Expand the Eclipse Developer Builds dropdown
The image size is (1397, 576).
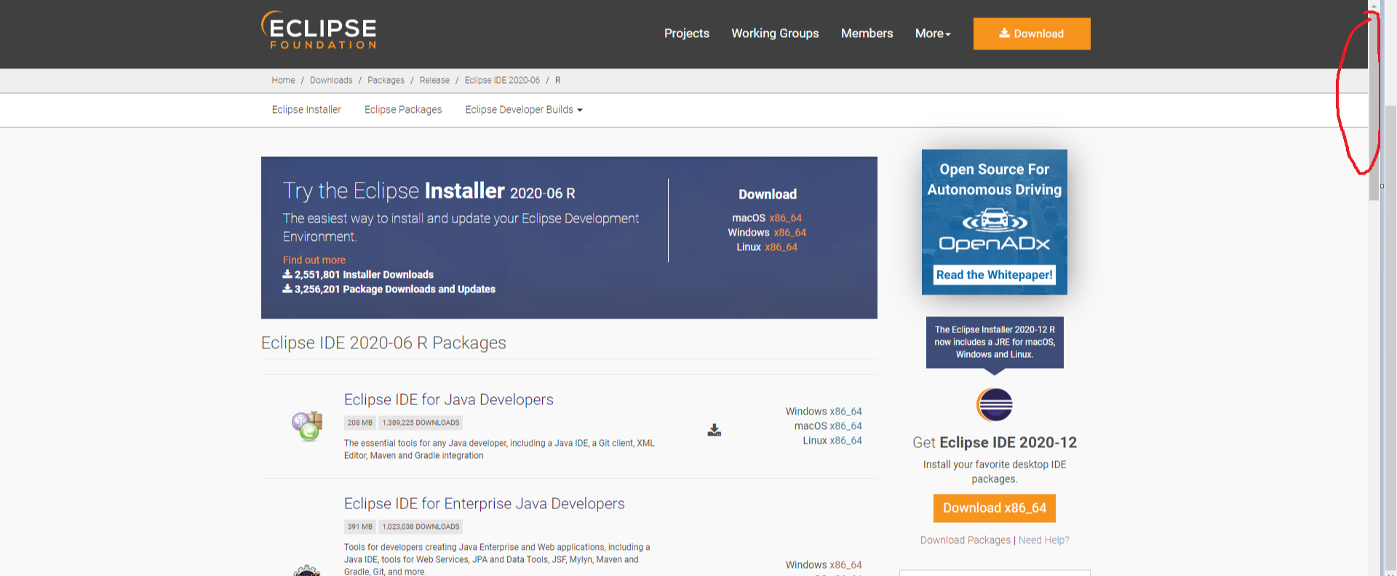point(524,110)
